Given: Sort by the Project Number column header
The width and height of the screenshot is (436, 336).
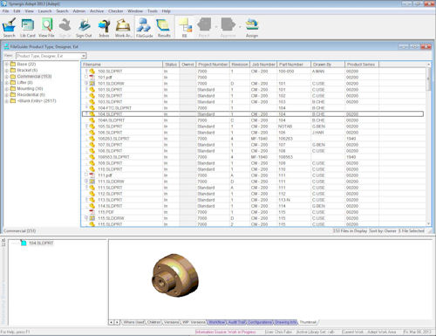Looking at the screenshot, I should [x=213, y=65].
